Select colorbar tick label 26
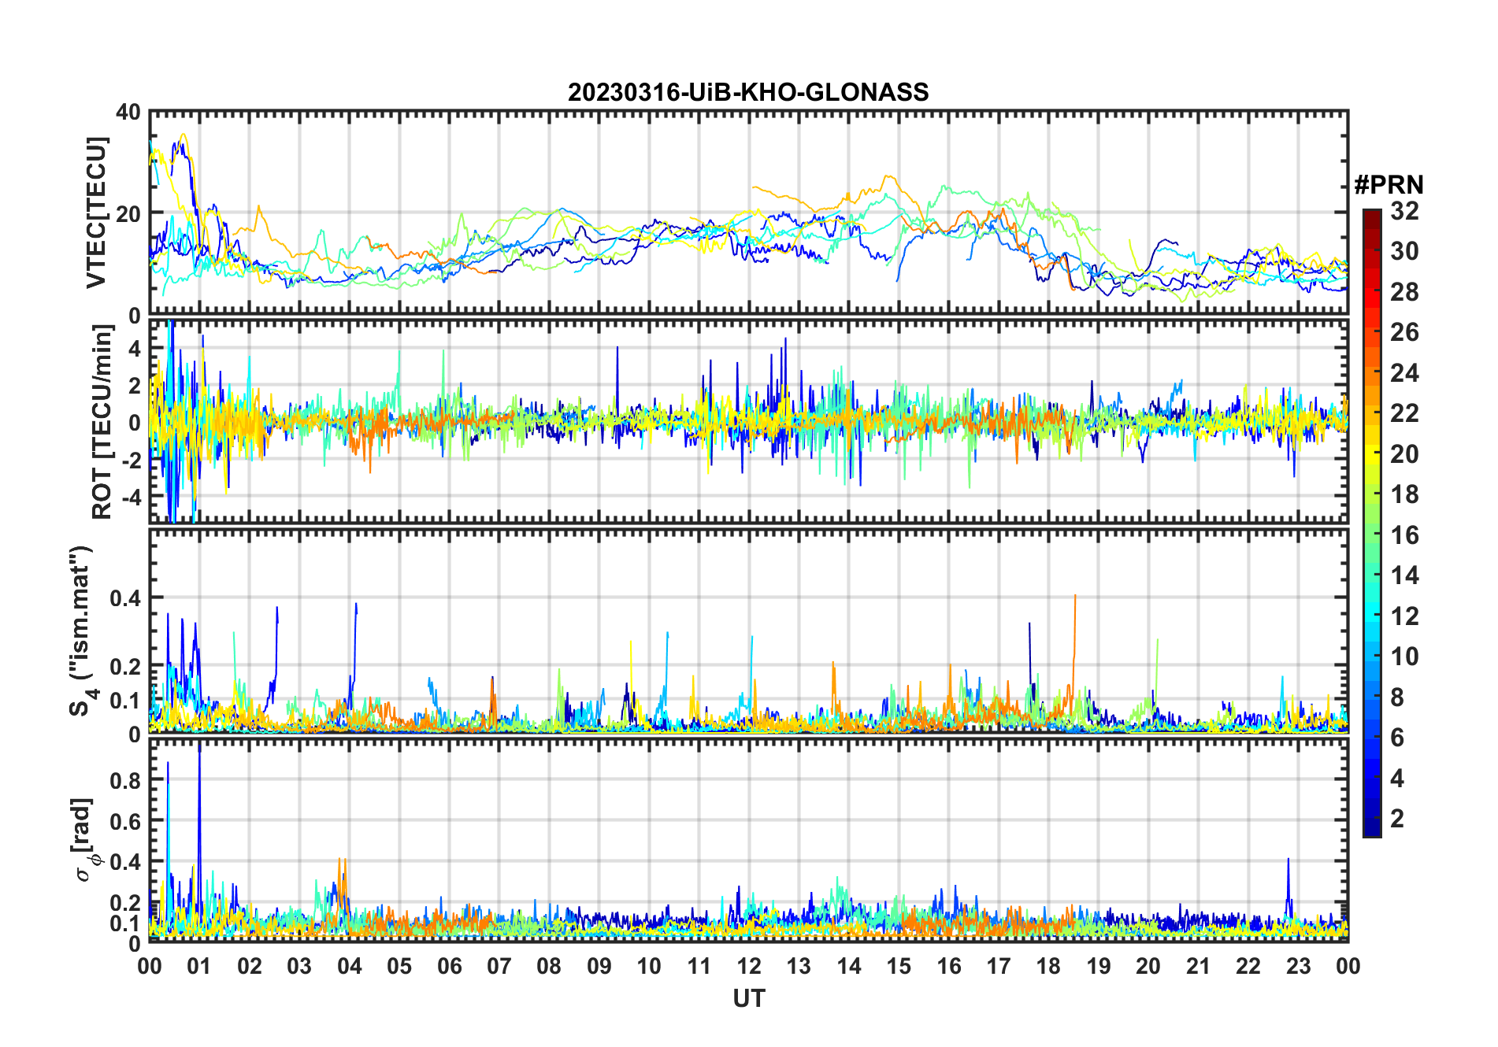The image size is (1498, 1047). (1404, 332)
